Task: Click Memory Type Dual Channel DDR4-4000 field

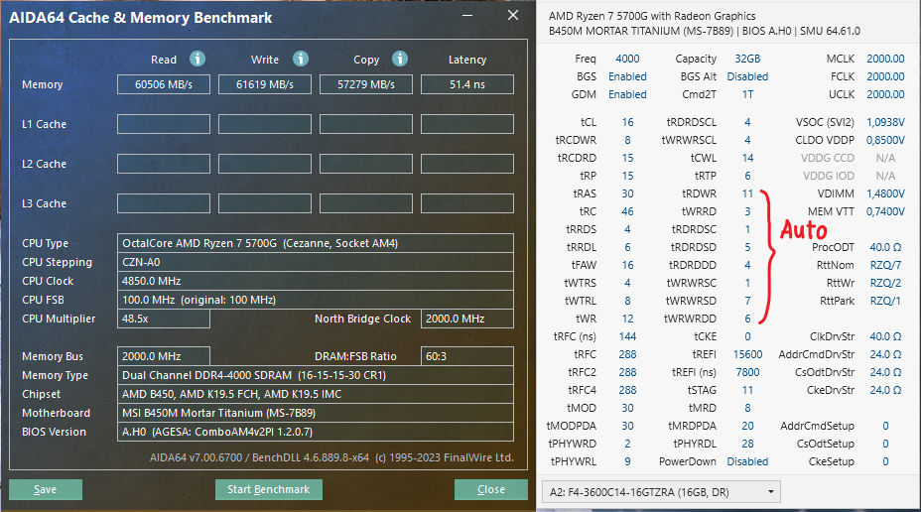Action: [316, 375]
